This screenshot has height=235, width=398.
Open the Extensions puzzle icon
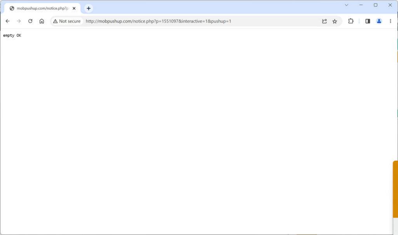tap(351, 21)
